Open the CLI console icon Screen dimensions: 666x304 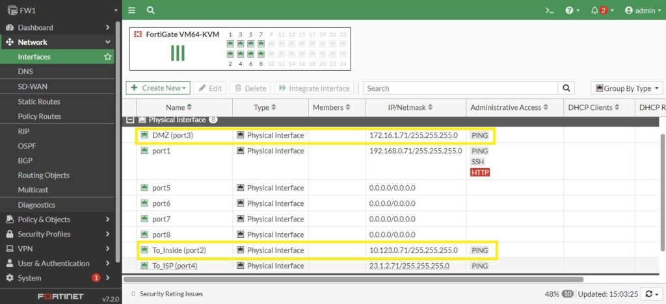pyautogui.click(x=550, y=10)
